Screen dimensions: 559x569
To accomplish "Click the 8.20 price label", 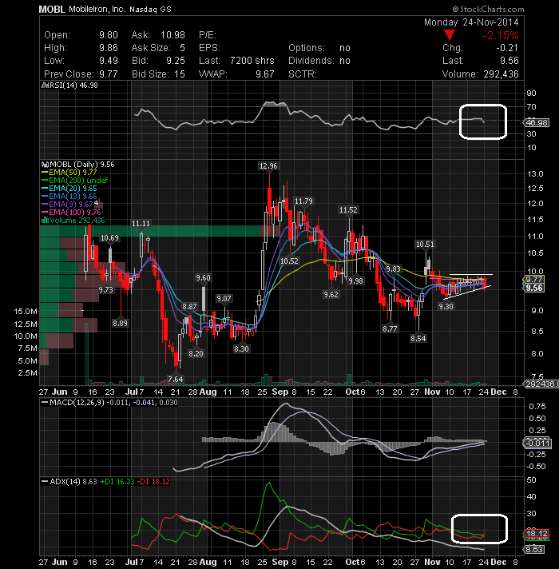I will 196,353.
